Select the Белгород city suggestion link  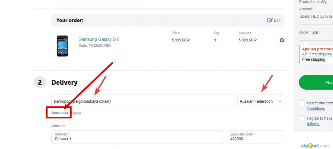coord(60,113)
